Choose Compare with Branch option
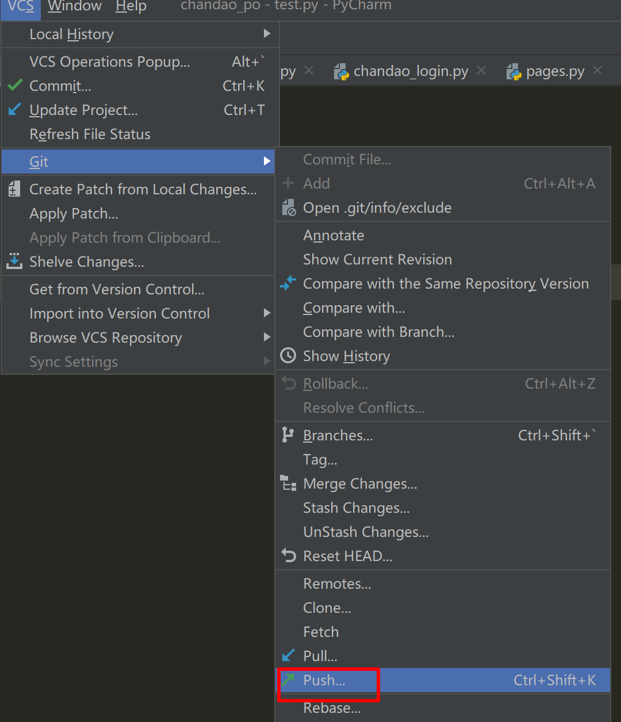621x722 pixels. [x=378, y=332]
